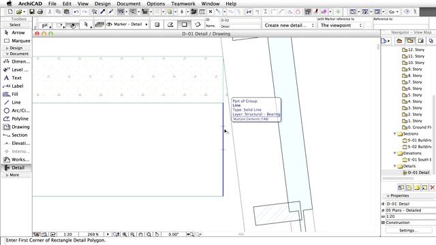The width and height of the screenshot is (436, 245).
Task: Click the Name field containing Detail
Action: [x=240, y=27]
